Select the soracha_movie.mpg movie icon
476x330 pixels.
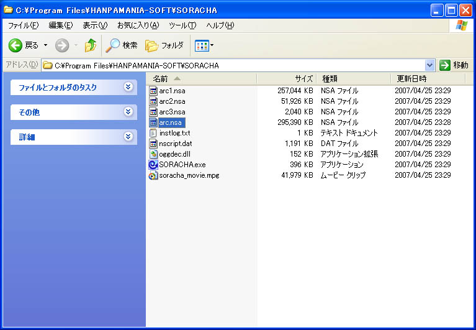[x=153, y=175]
